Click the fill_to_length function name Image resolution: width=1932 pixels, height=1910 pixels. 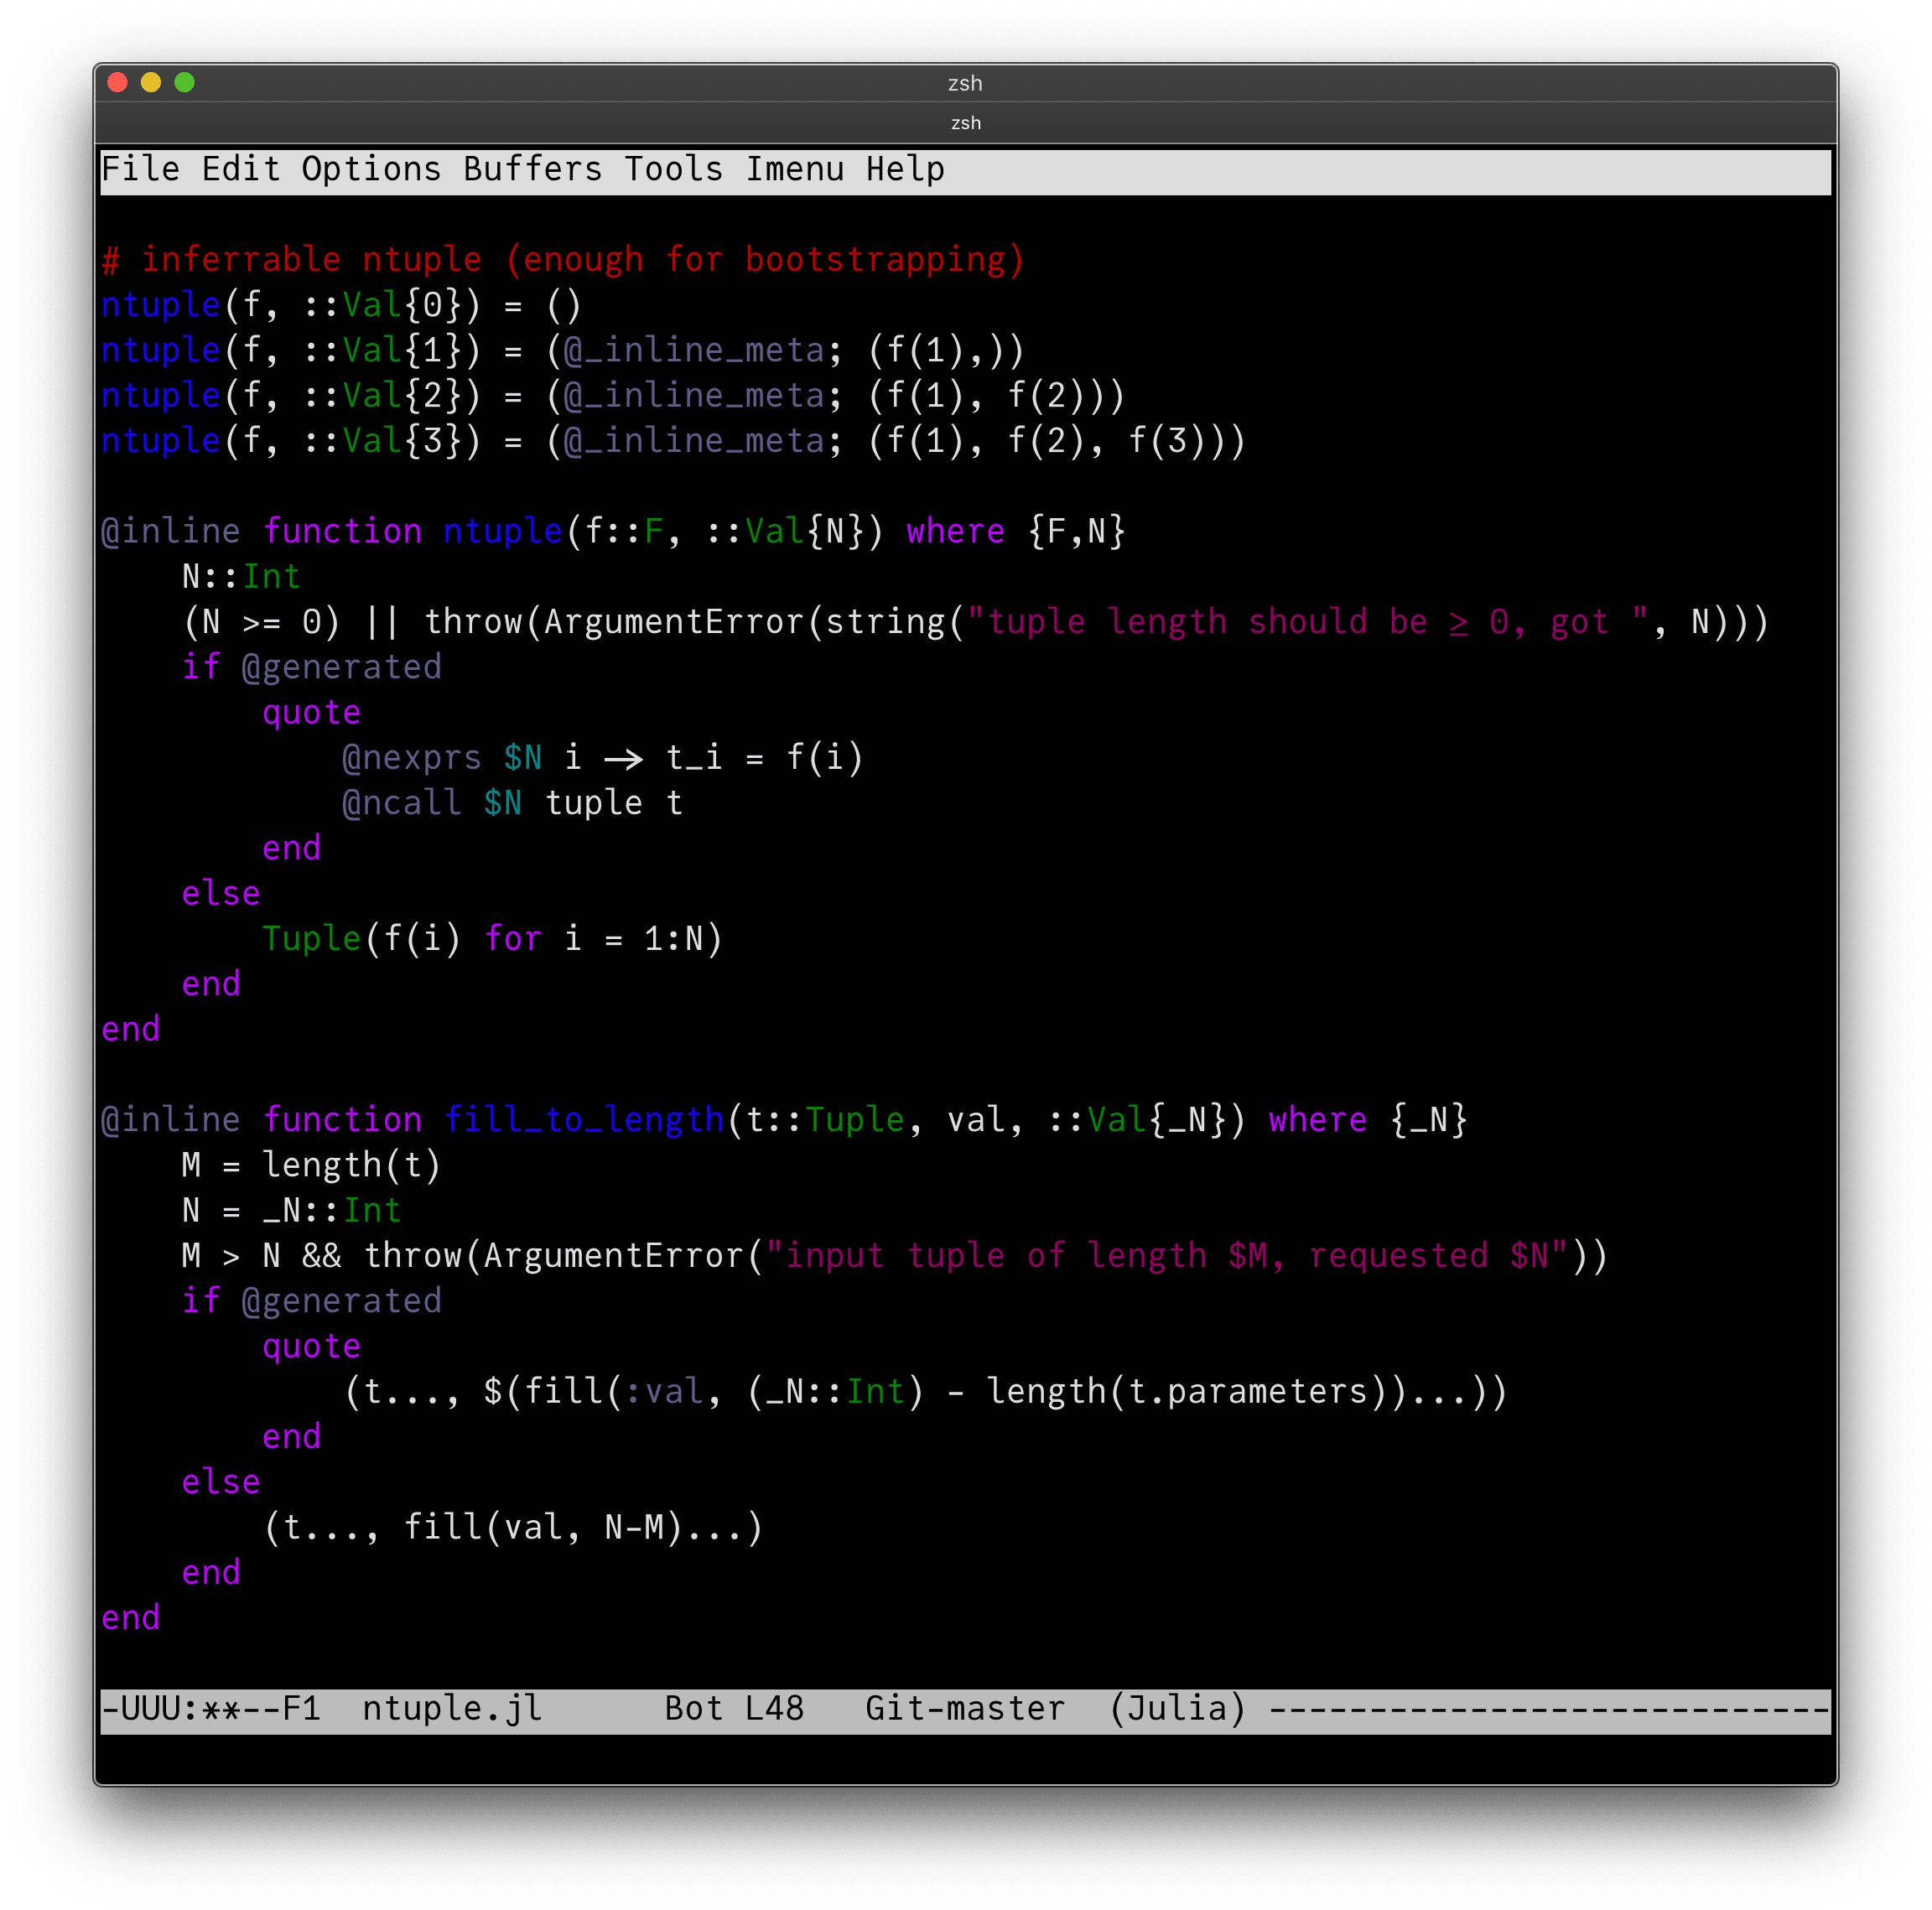click(x=584, y=1119)
